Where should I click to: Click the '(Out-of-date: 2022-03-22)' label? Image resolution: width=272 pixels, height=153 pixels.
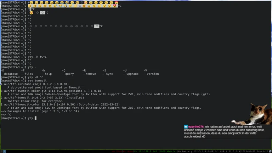(98, 104)
